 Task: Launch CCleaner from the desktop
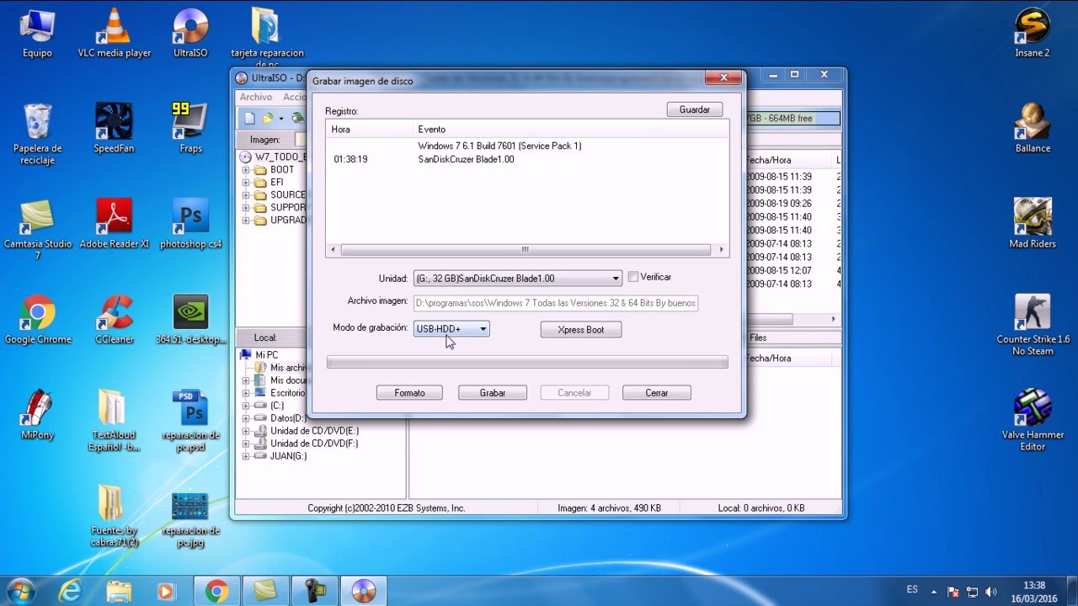tap(114, 319)
